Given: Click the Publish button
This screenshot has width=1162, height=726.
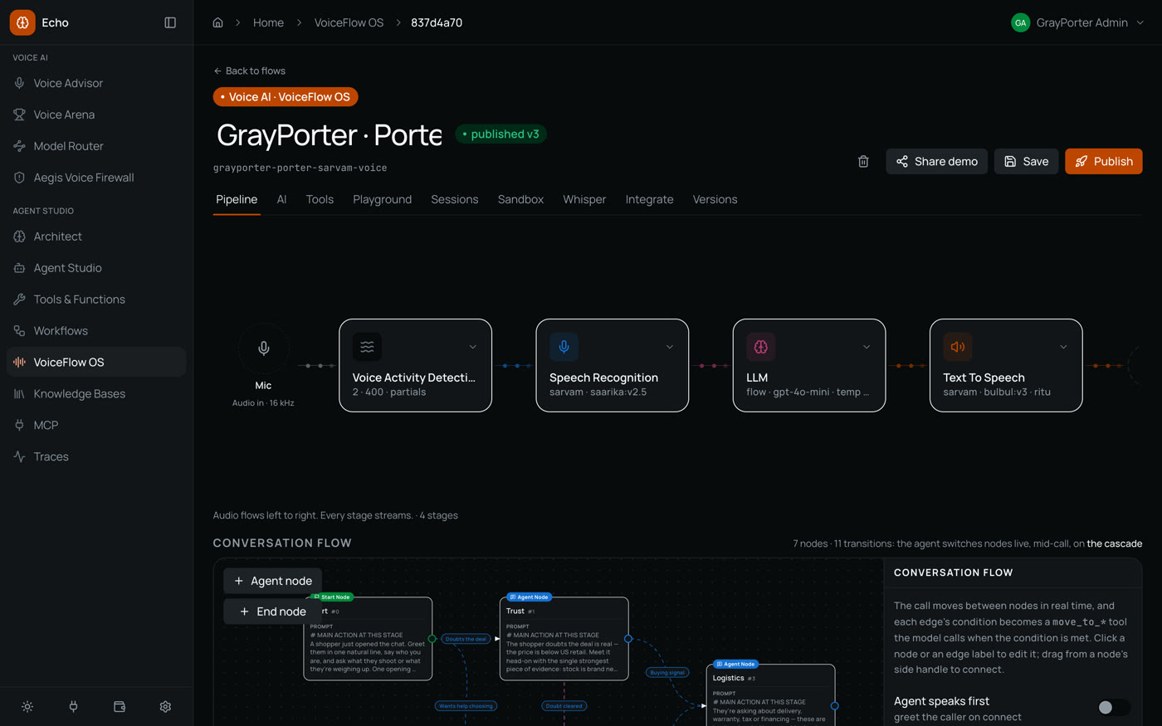Looking at the screenshot, I should coord(1103,161).
